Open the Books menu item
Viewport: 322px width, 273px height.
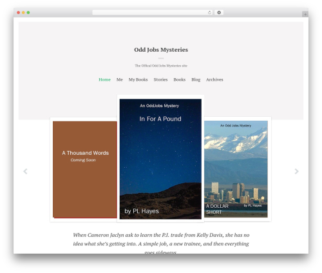(x=180, y=79)
